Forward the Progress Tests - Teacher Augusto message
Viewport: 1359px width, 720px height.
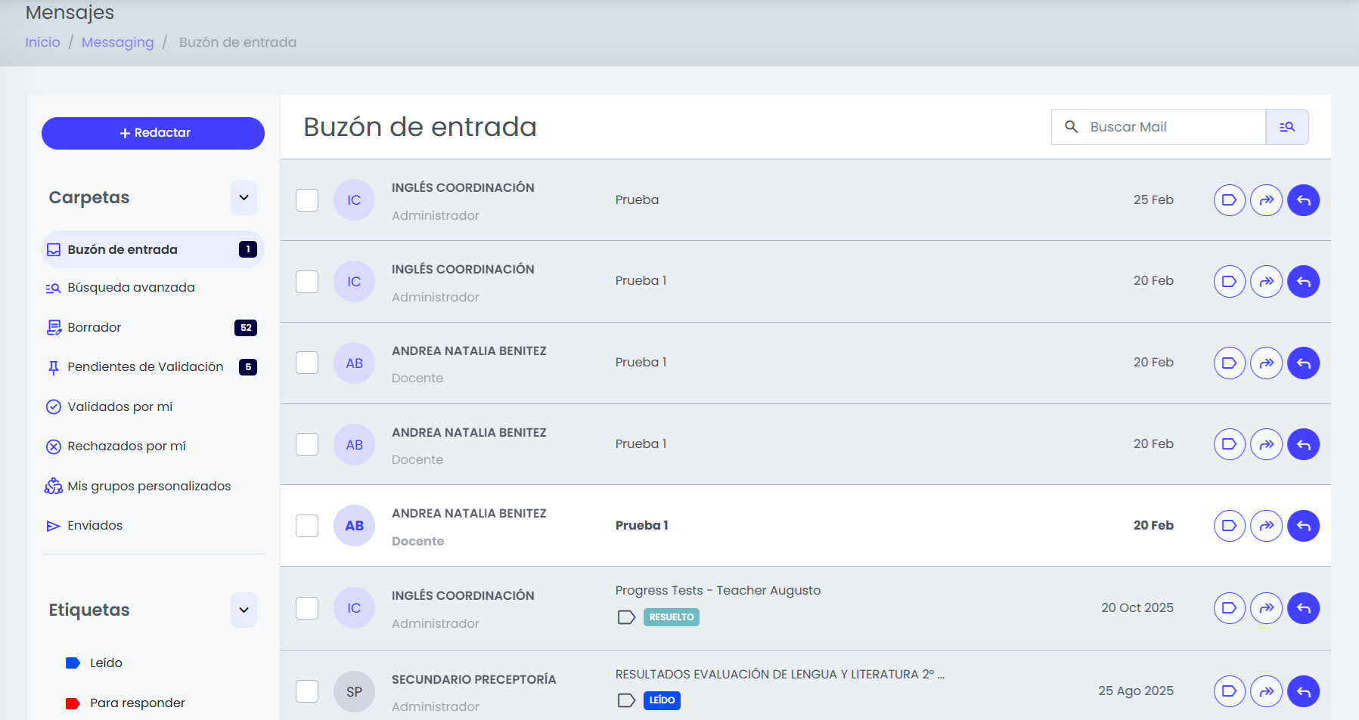1267,608
